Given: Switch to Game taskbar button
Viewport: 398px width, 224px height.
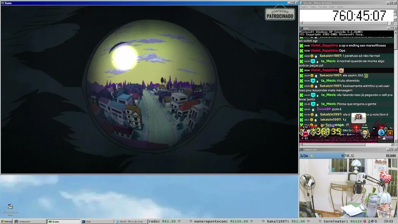Looking at the screenshot, I should click(x=64, y=222).
